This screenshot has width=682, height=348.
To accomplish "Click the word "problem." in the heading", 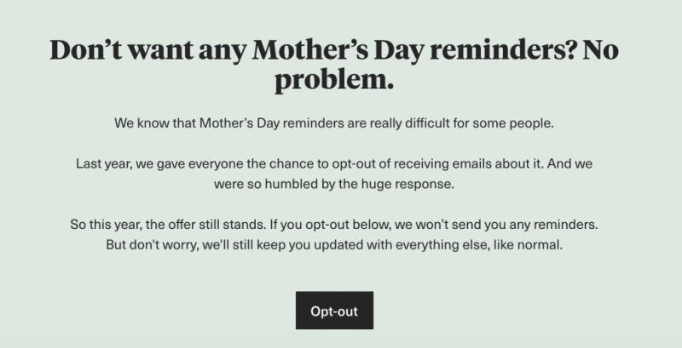I will coord(334,80).
